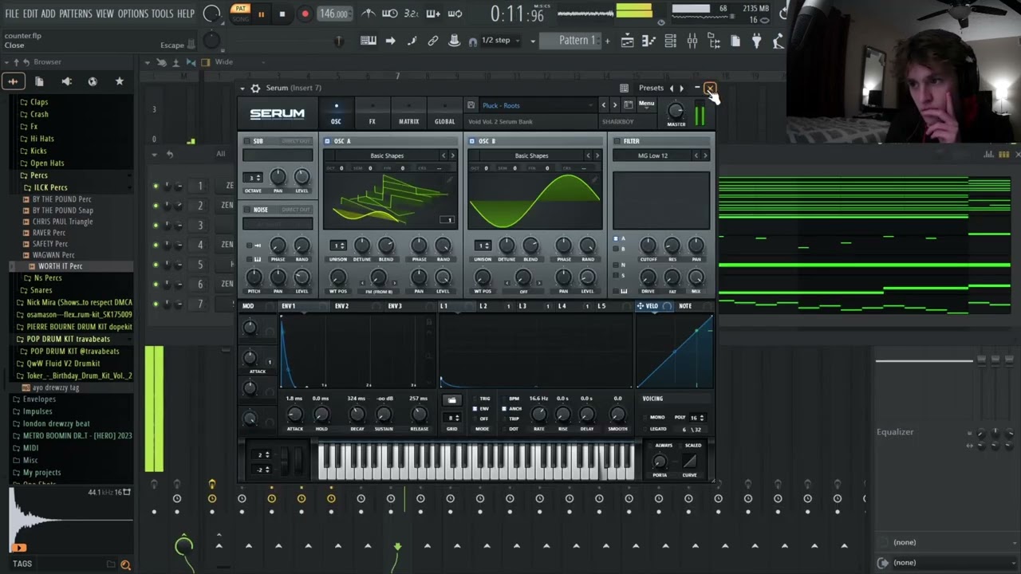Click the 146.000 tempo field
This screenshot has height=574, width=1021.
pyautogui.click(x=333, y=14)
